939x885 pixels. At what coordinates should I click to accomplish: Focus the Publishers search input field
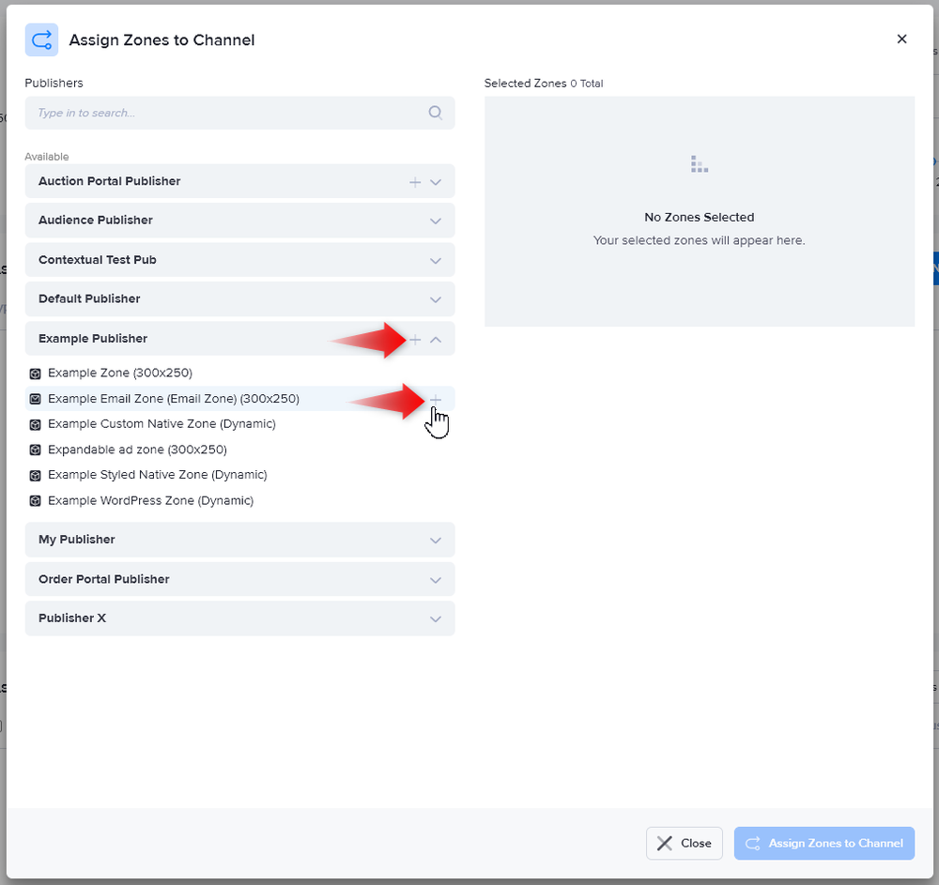(239, 113)
